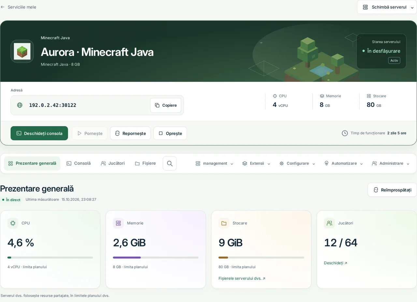Click the CPU chip icon in CPU card
This screenshot has height=302, width=417.
(x=13, y=223)
